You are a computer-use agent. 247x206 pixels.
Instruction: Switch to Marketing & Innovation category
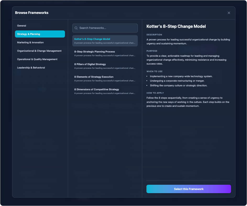(30, 43)
